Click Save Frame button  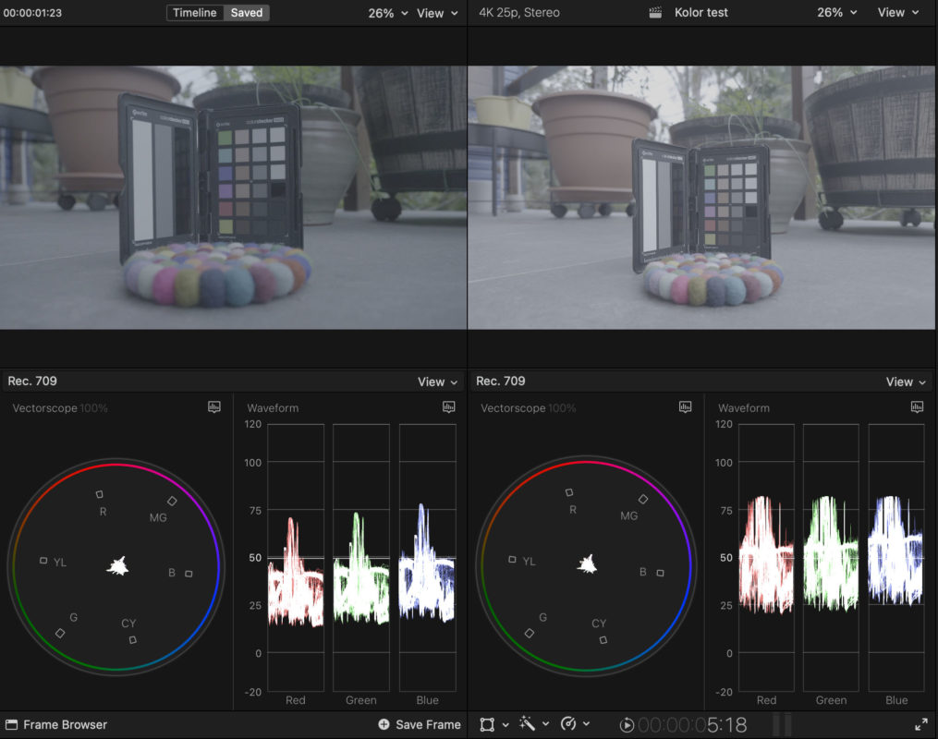(420, 724)
